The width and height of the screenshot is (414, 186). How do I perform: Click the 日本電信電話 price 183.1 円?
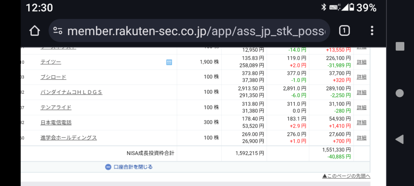tap(296, 119)
